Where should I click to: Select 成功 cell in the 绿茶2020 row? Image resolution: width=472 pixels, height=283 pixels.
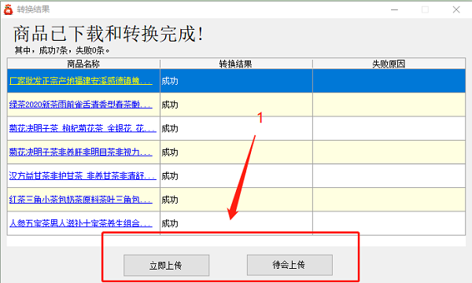[236, 105]
